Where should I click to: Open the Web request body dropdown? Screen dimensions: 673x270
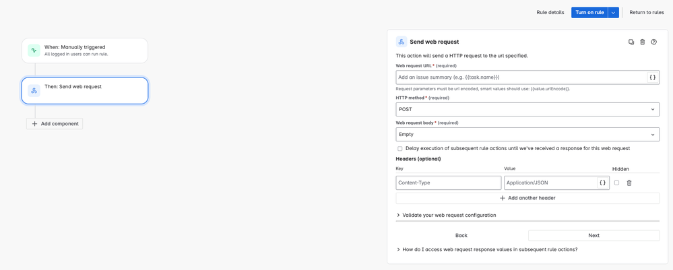click(527, 135)
